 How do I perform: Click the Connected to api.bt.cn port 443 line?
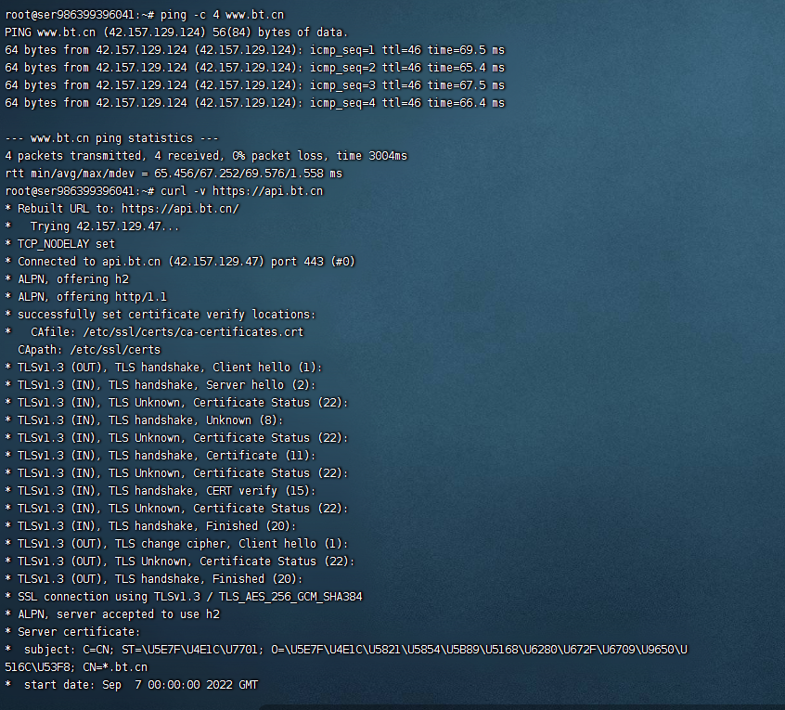[x=180, y=262]
